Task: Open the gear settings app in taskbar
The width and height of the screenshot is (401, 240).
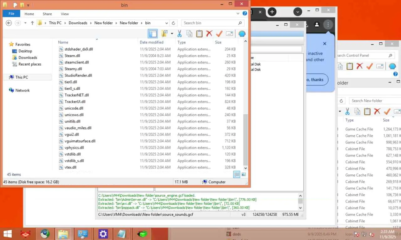Action: click(x=103, y=233)
